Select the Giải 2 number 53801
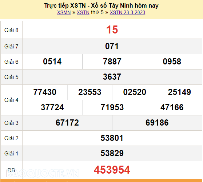Image resolution: width=203 pixels, height=182 pixels. [112, 138]
